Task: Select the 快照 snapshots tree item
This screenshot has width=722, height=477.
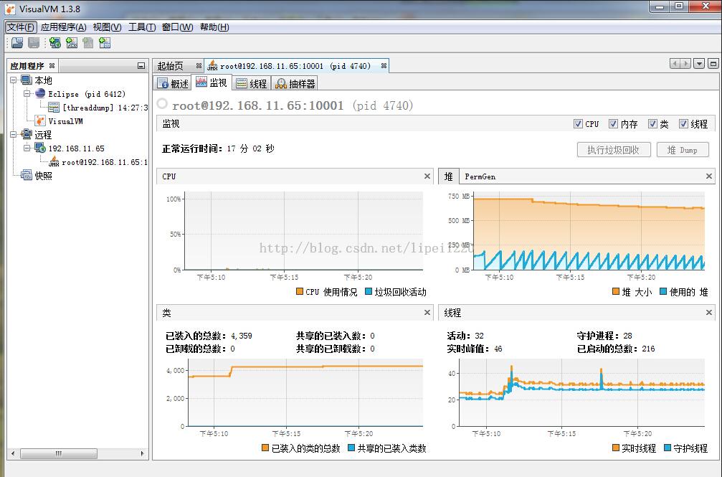Action: click(x=43, y=176)
